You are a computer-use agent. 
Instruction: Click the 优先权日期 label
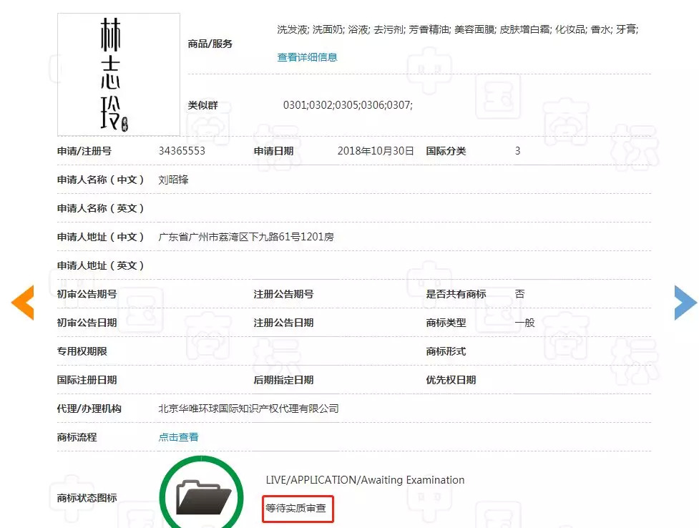tap(451, 380)
